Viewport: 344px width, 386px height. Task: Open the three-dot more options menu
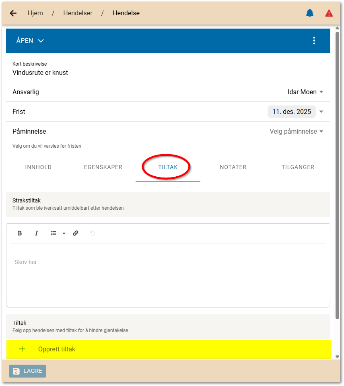[314, 41]
